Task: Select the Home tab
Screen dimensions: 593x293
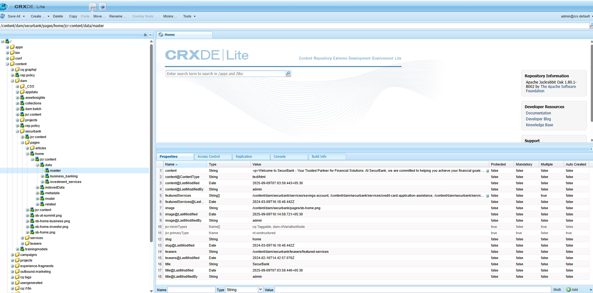Action: pyautogui.click(x=184, y=35)
